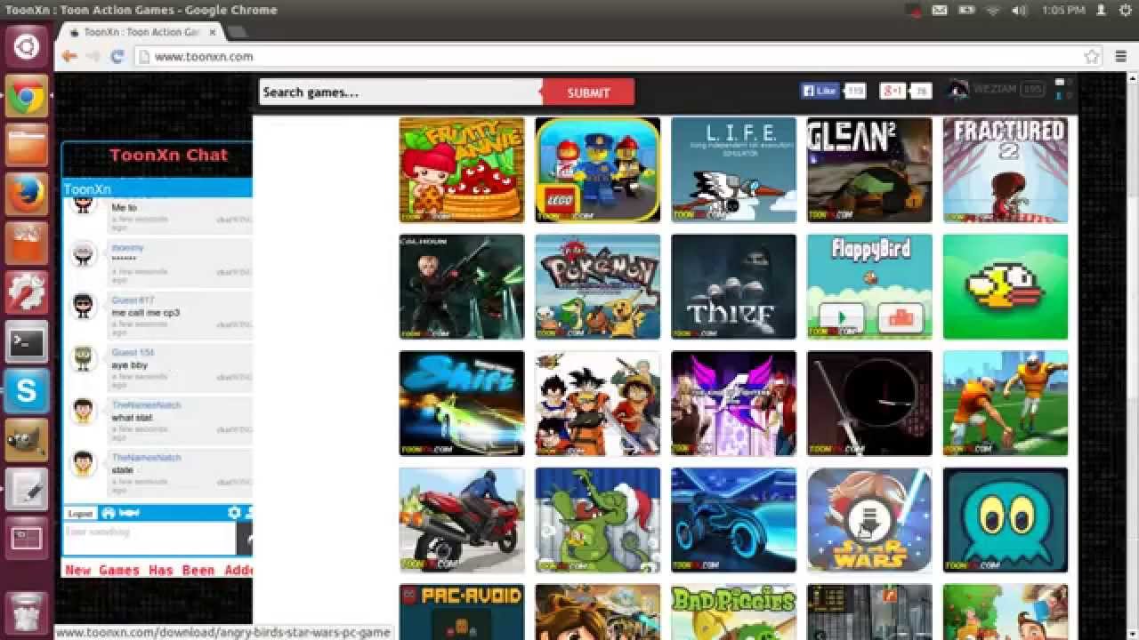Open the football players game thumbnail
The height and width of the screenshot is (640, 1139).
1006,403
